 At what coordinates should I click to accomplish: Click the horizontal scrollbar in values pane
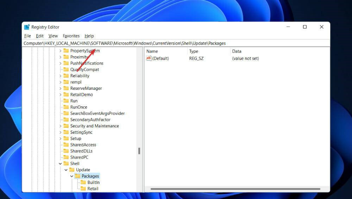[x=235, y=189]
